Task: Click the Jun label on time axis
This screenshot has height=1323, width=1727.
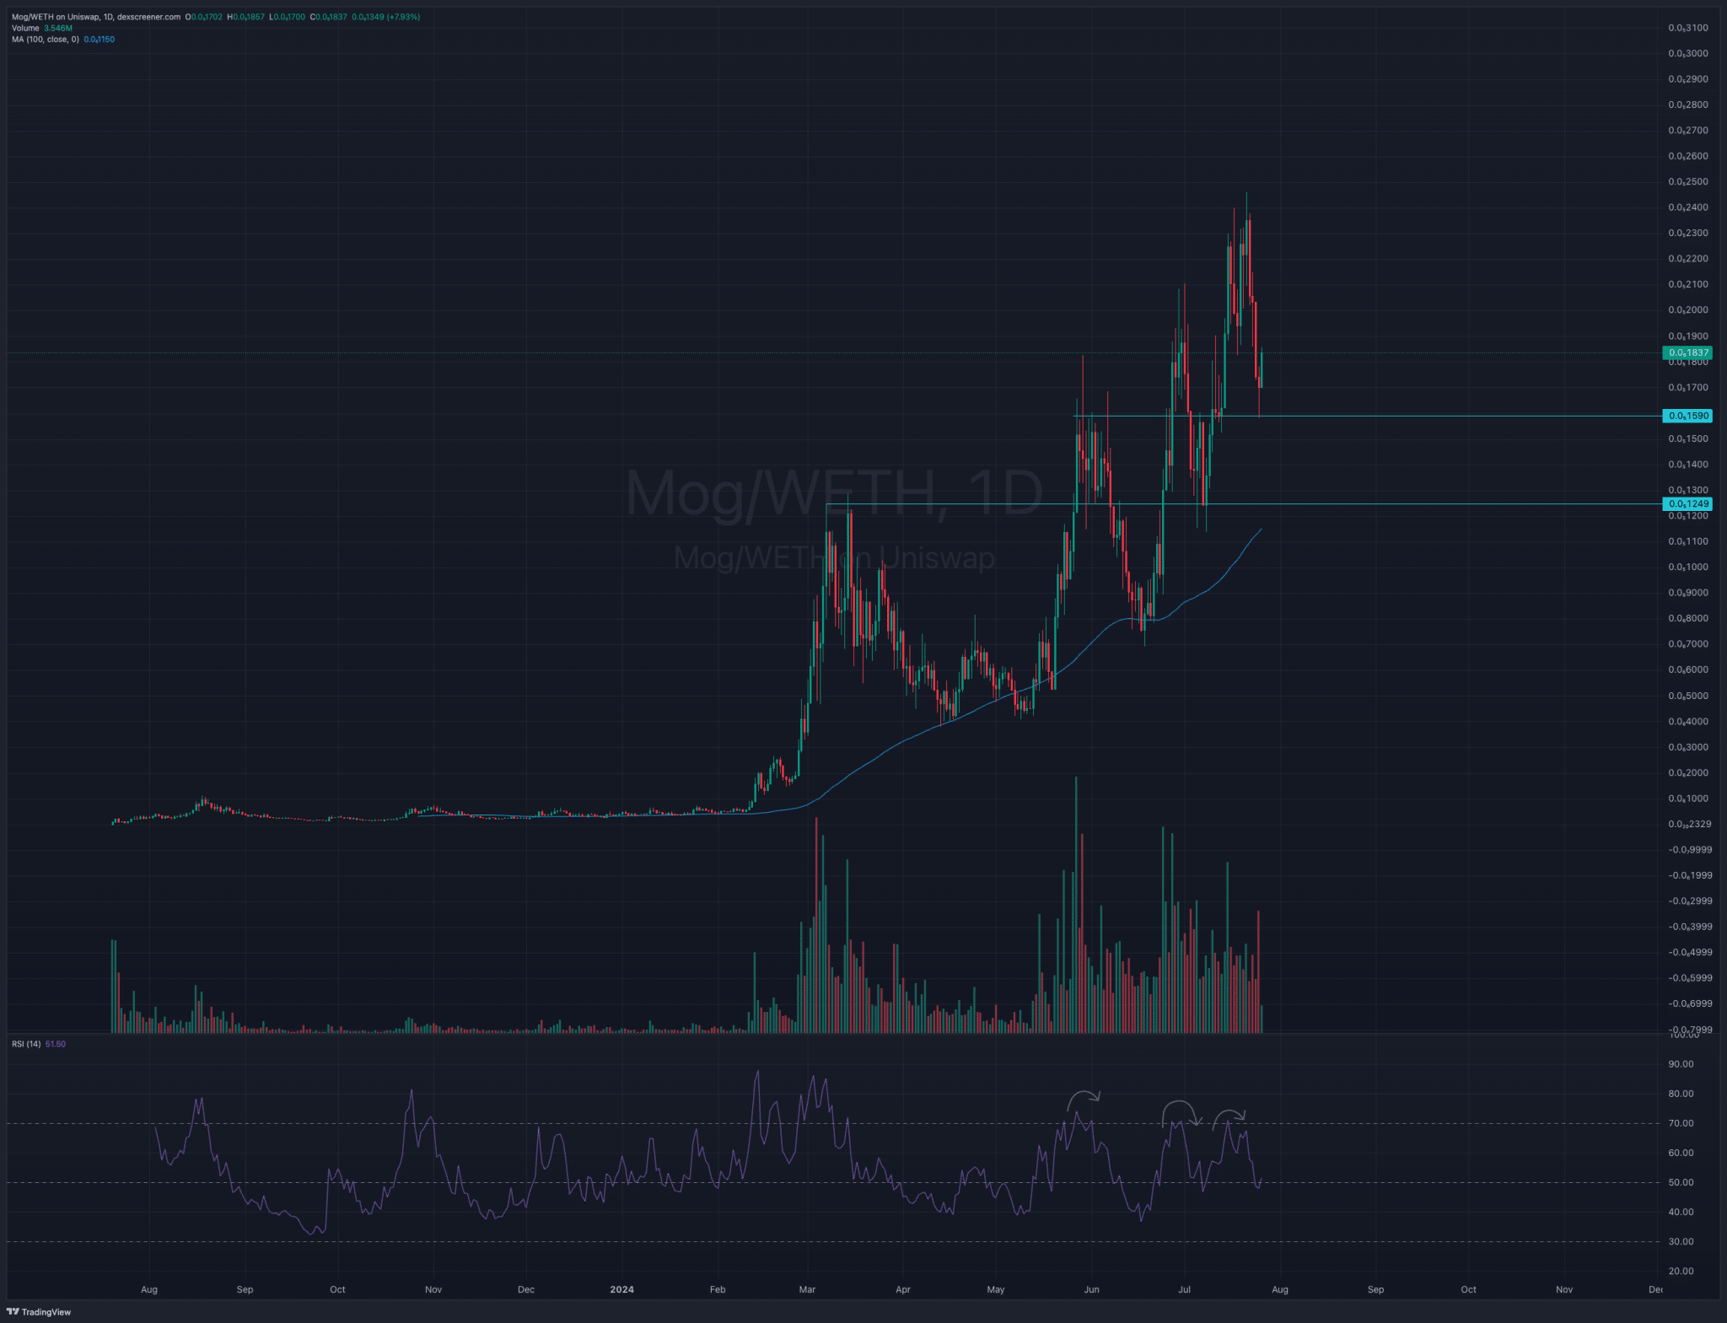Action: [1091, 1289]
